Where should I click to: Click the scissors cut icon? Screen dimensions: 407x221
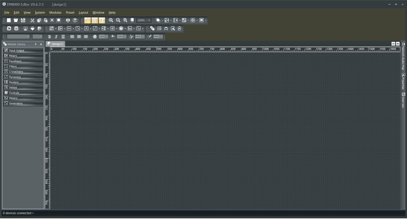point(32,20)
